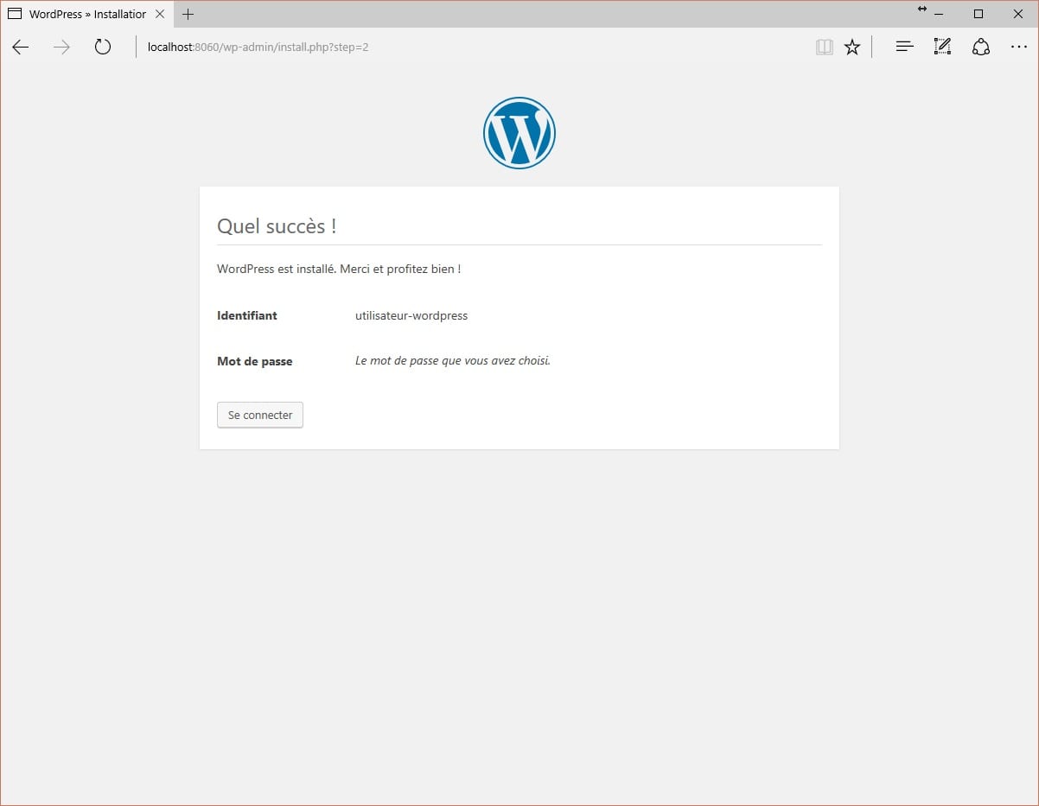This screenshot has width=1039, height=806.
Task: Click the WordPress est installé message
Action: (339, 269)
